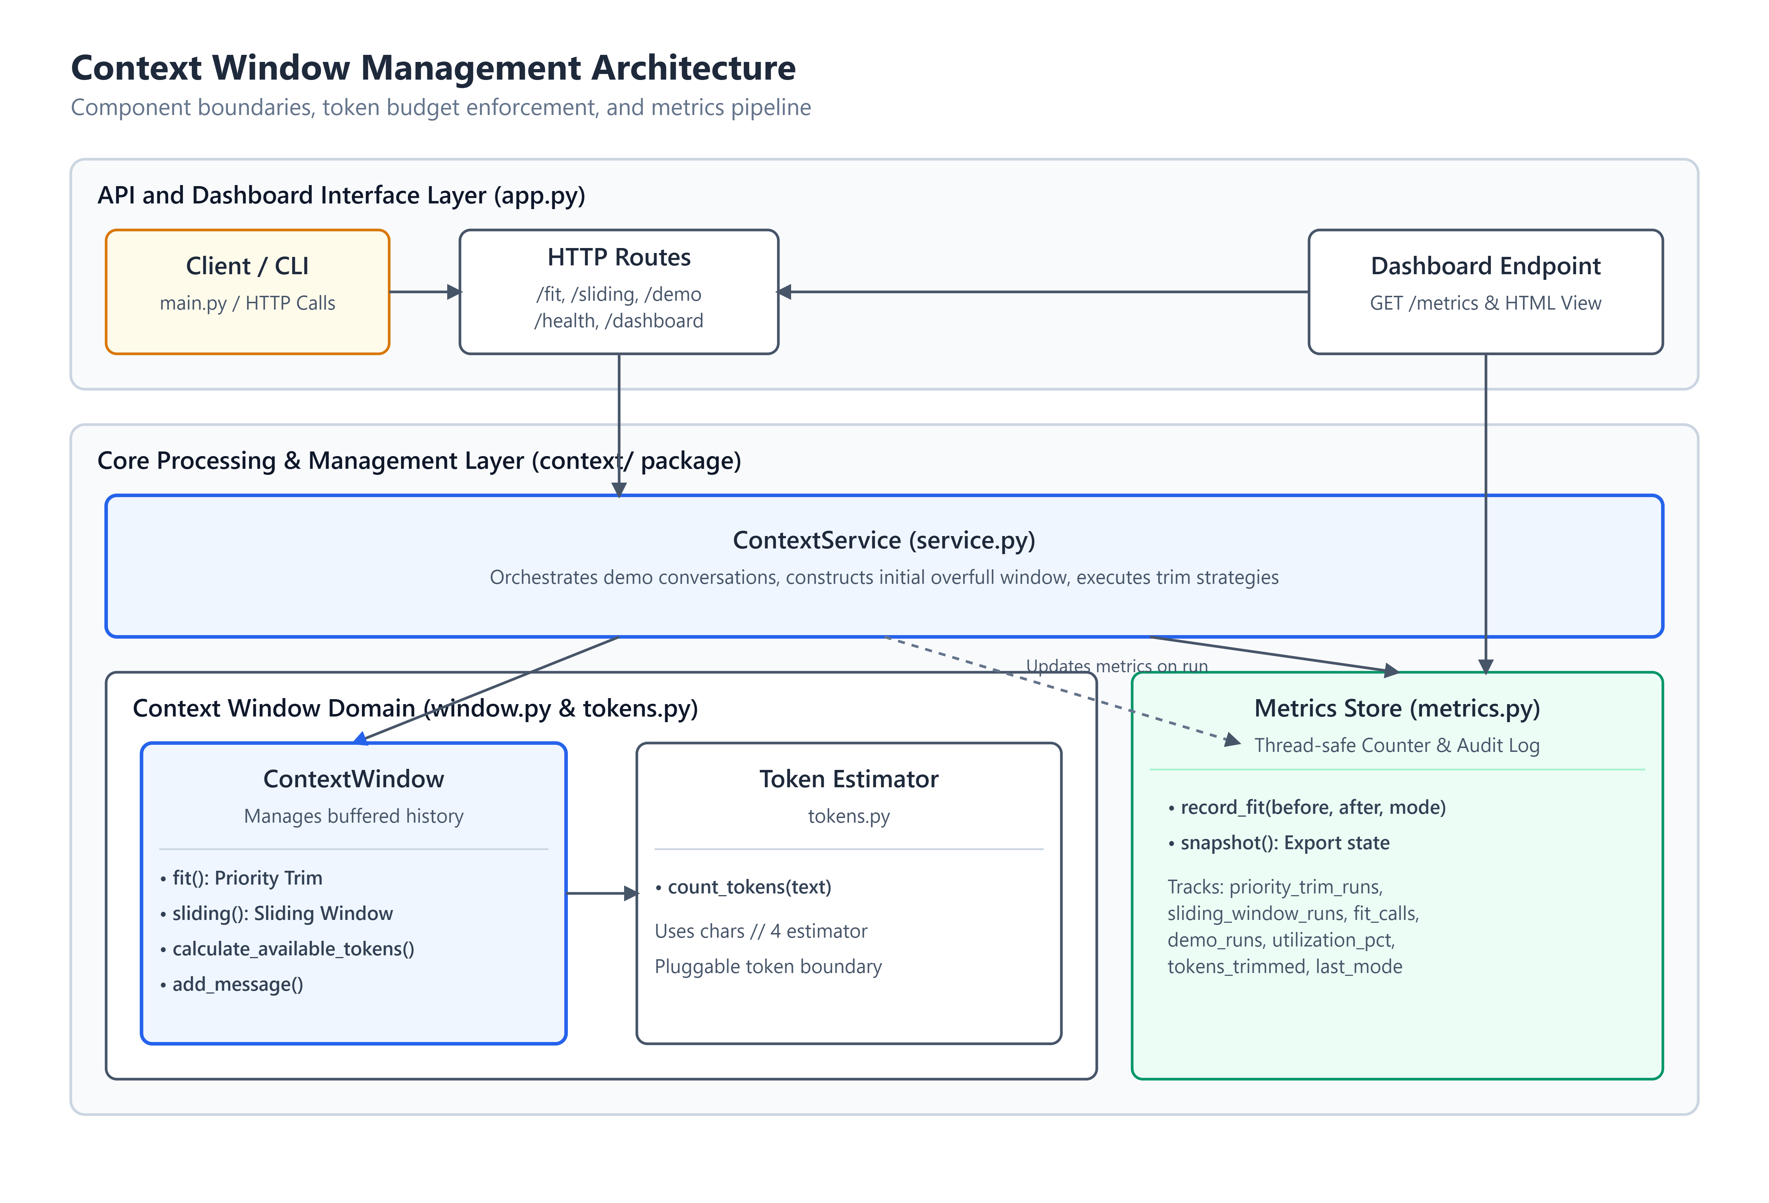The width and height of the screenshot is (1769, 1203).
Task: Click GET /metrics & HTML View text
Action: 1485,303
